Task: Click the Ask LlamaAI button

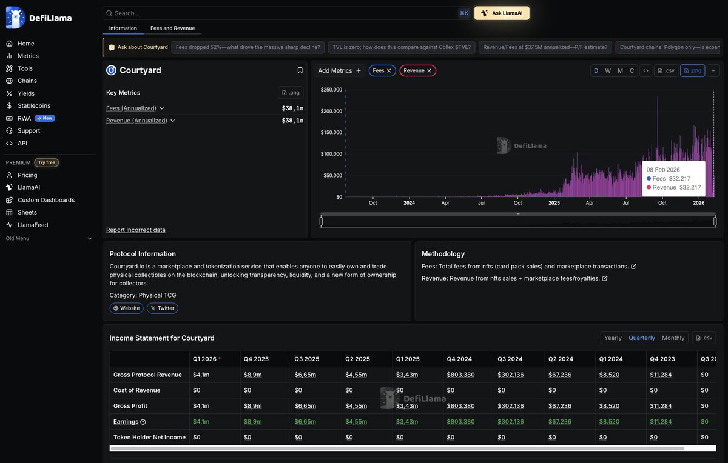Action: pos(502,13)
